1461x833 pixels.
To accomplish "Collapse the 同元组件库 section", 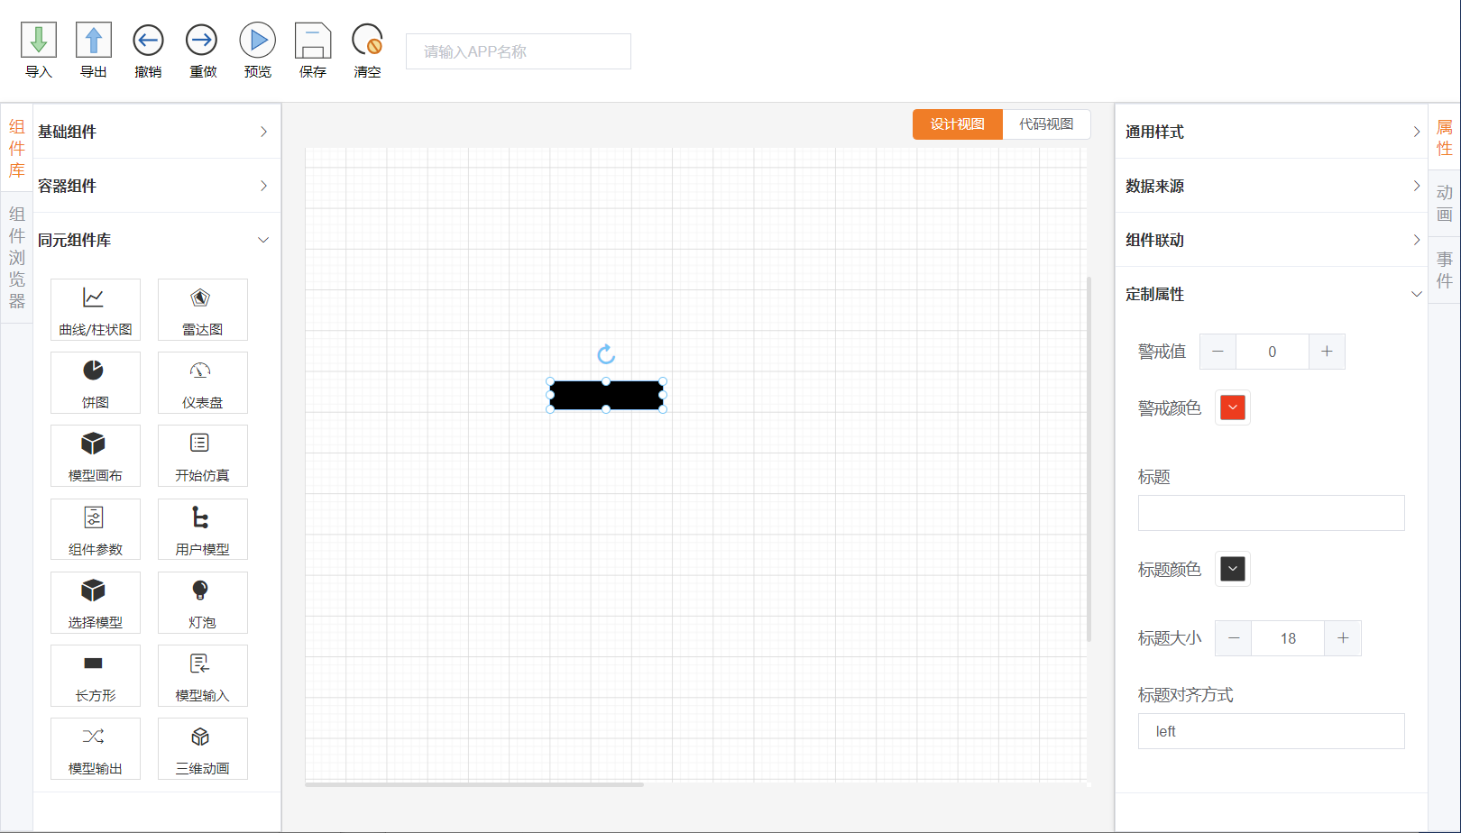I will pyautogui.click(x=157, y=240).
